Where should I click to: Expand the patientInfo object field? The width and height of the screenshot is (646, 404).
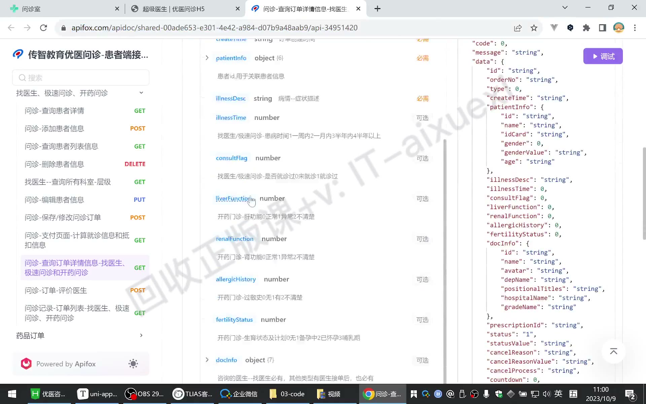click(207, 58)
